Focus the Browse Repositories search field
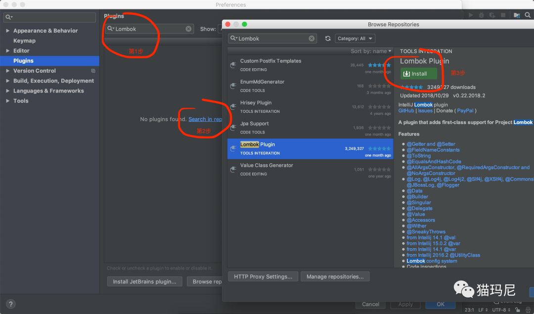The width and height of the screenshot is (534, 314). (272, 39)
